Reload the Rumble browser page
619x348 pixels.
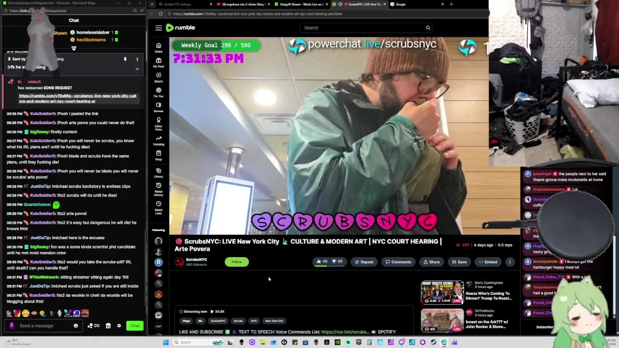(161, 14)
